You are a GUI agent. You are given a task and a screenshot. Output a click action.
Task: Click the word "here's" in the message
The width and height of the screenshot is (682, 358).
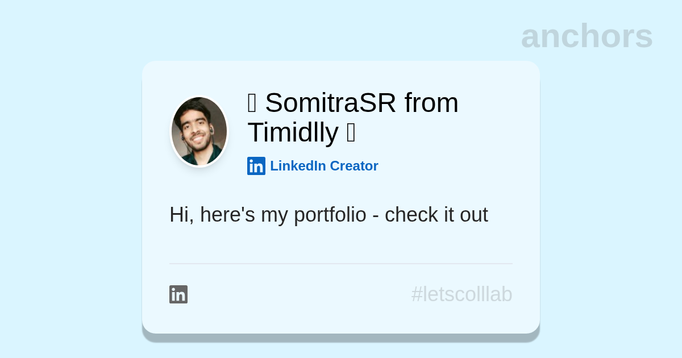[x=227, y=215]
